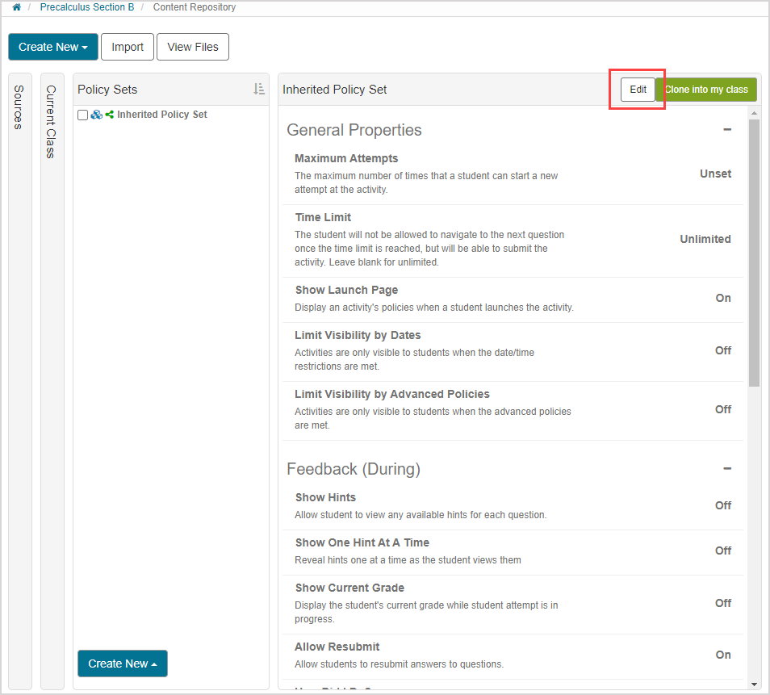
Task: Tick the Inherited Policy Set checkbox
Action: pos(82,115)
